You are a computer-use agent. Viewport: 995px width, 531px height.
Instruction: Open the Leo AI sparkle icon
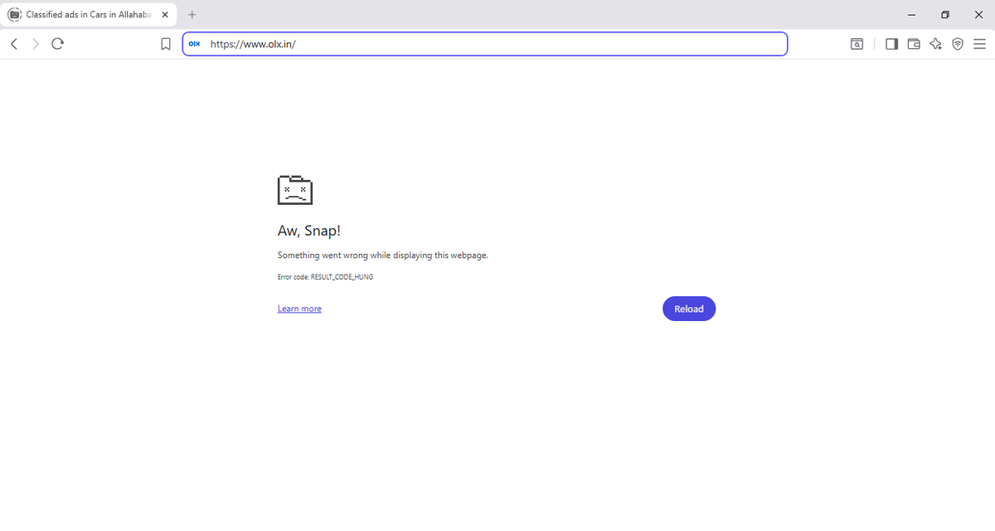click(x=936, y=44)
